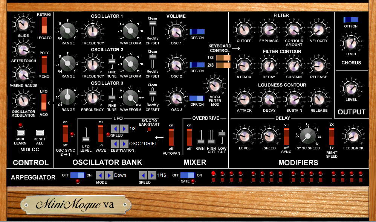Click the Contour Amount knob
Viewport: 376px width, 222px height.
pyautogui.click(x=294, y=30)
